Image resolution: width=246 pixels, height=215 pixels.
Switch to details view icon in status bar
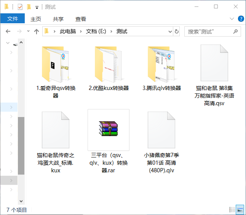pos(232,210)
